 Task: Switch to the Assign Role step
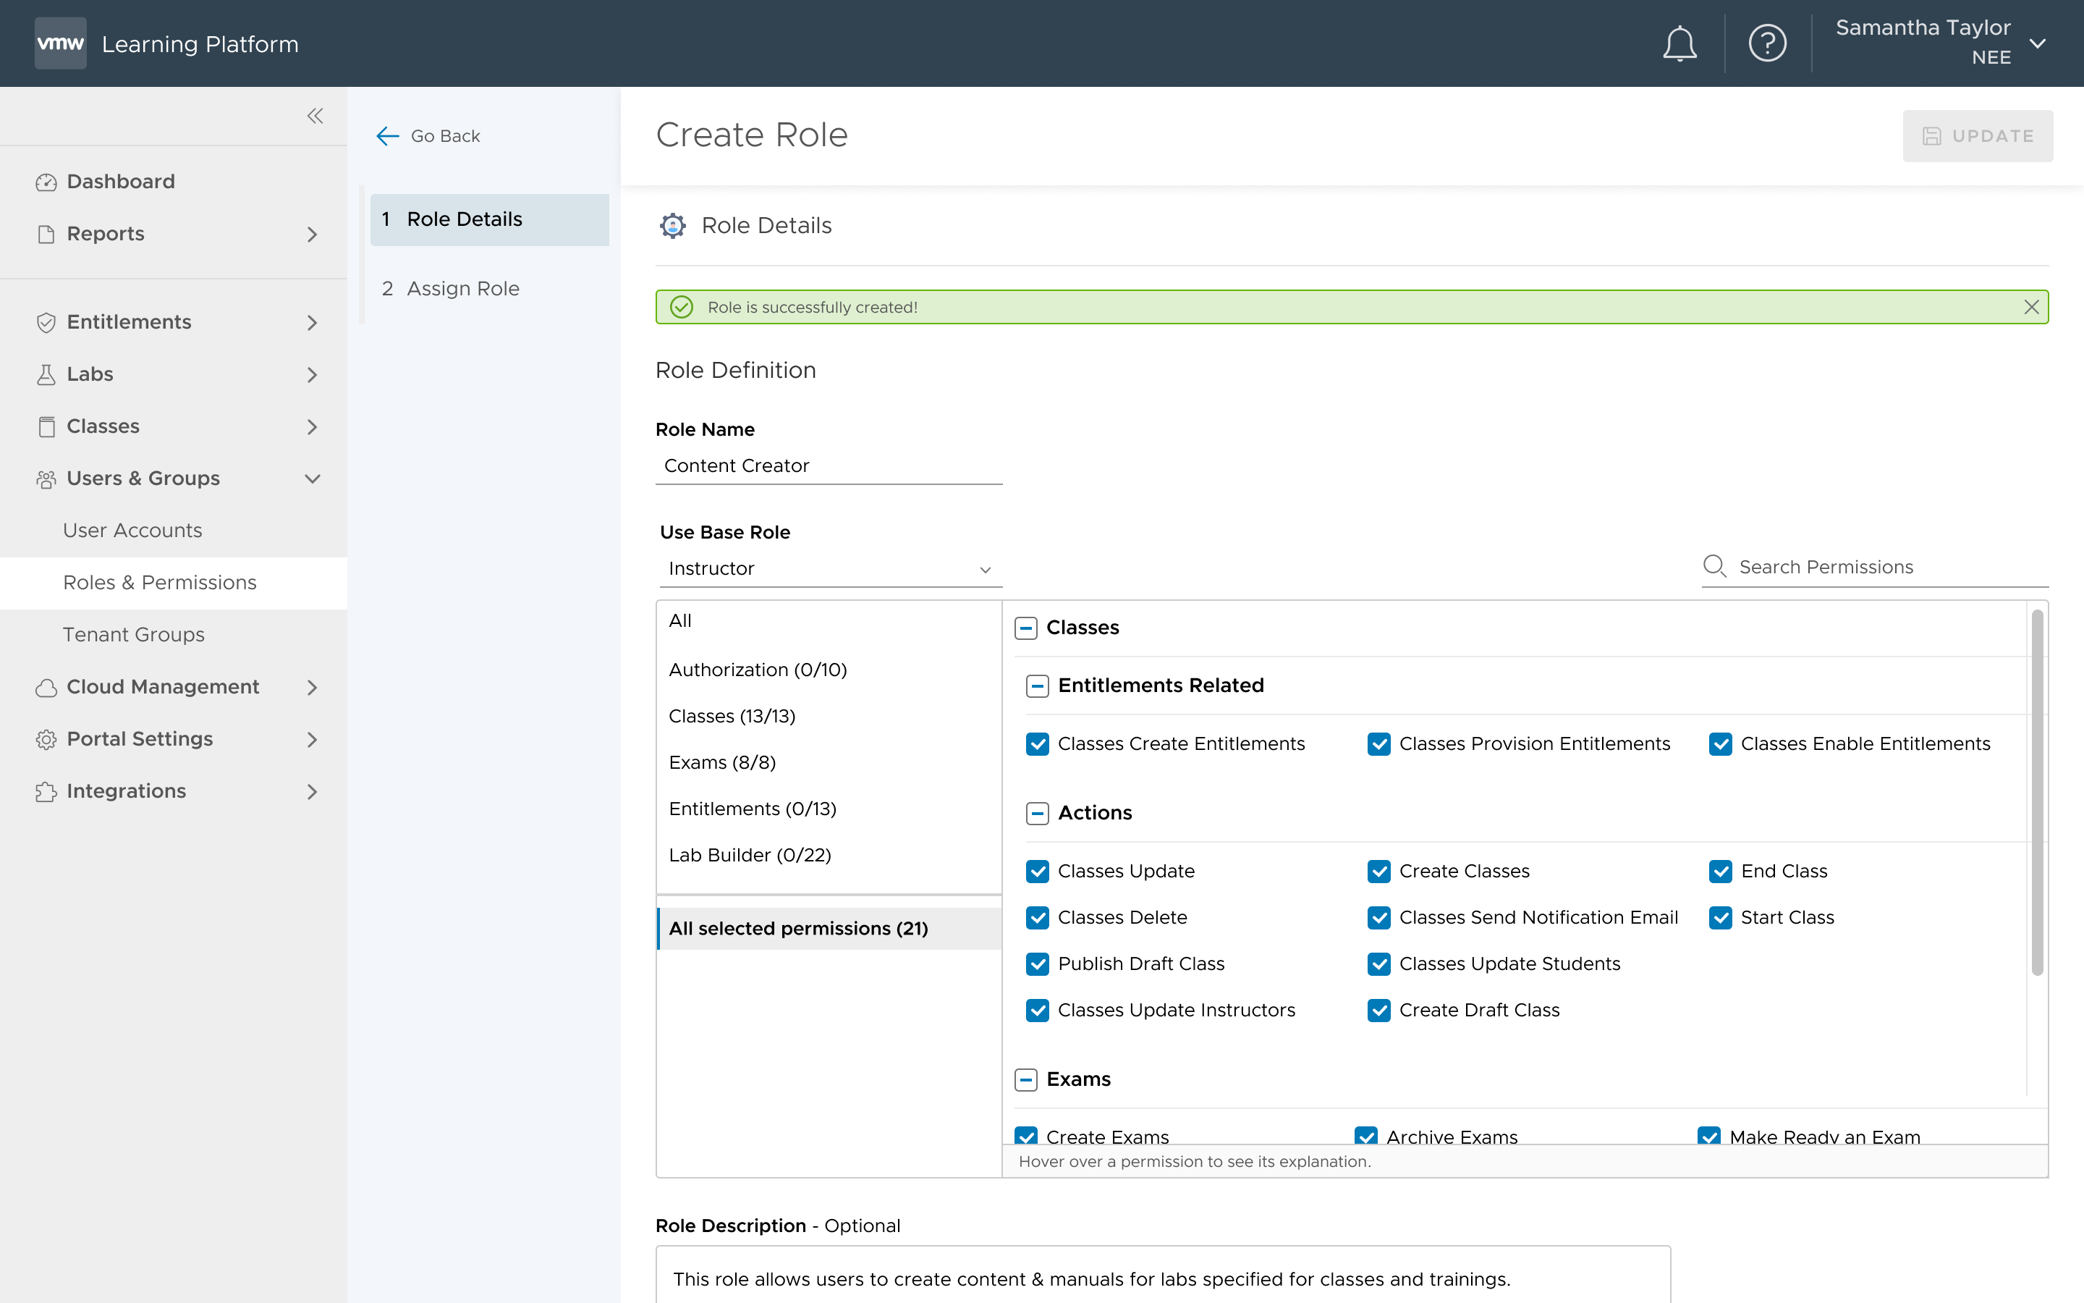462,289
